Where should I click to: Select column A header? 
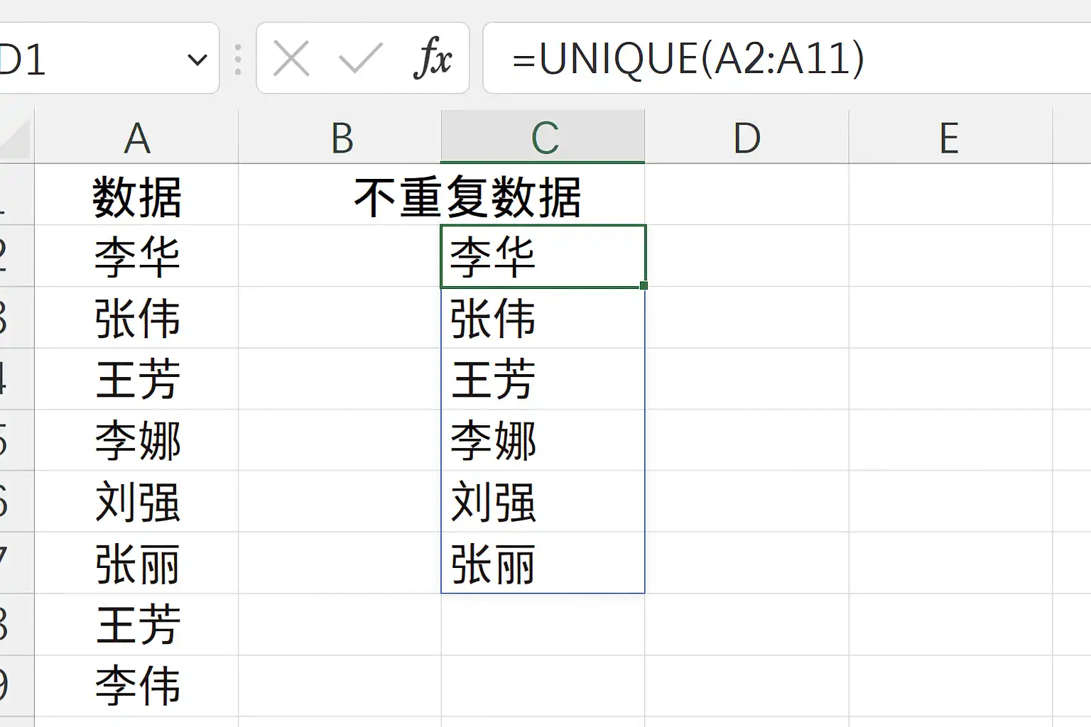136,137
